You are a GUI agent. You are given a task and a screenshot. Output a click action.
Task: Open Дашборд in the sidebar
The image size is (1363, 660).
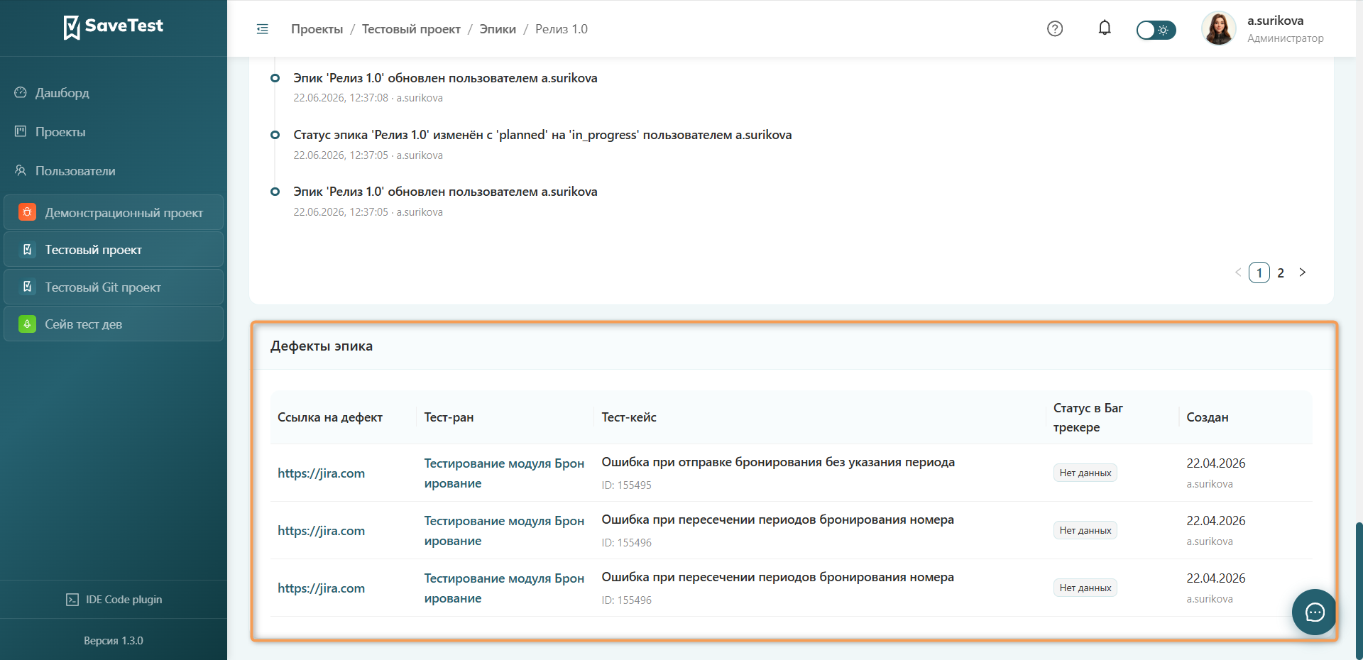click(62, 93)
